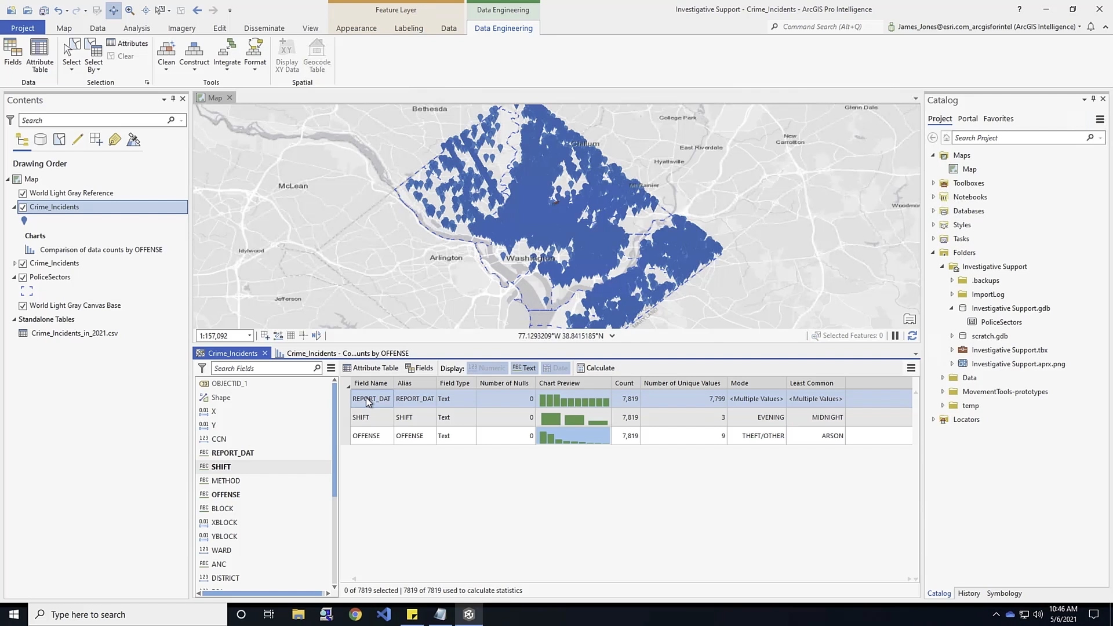
Task: Switch to Symbology pane tab
Action: point(1004,594)
